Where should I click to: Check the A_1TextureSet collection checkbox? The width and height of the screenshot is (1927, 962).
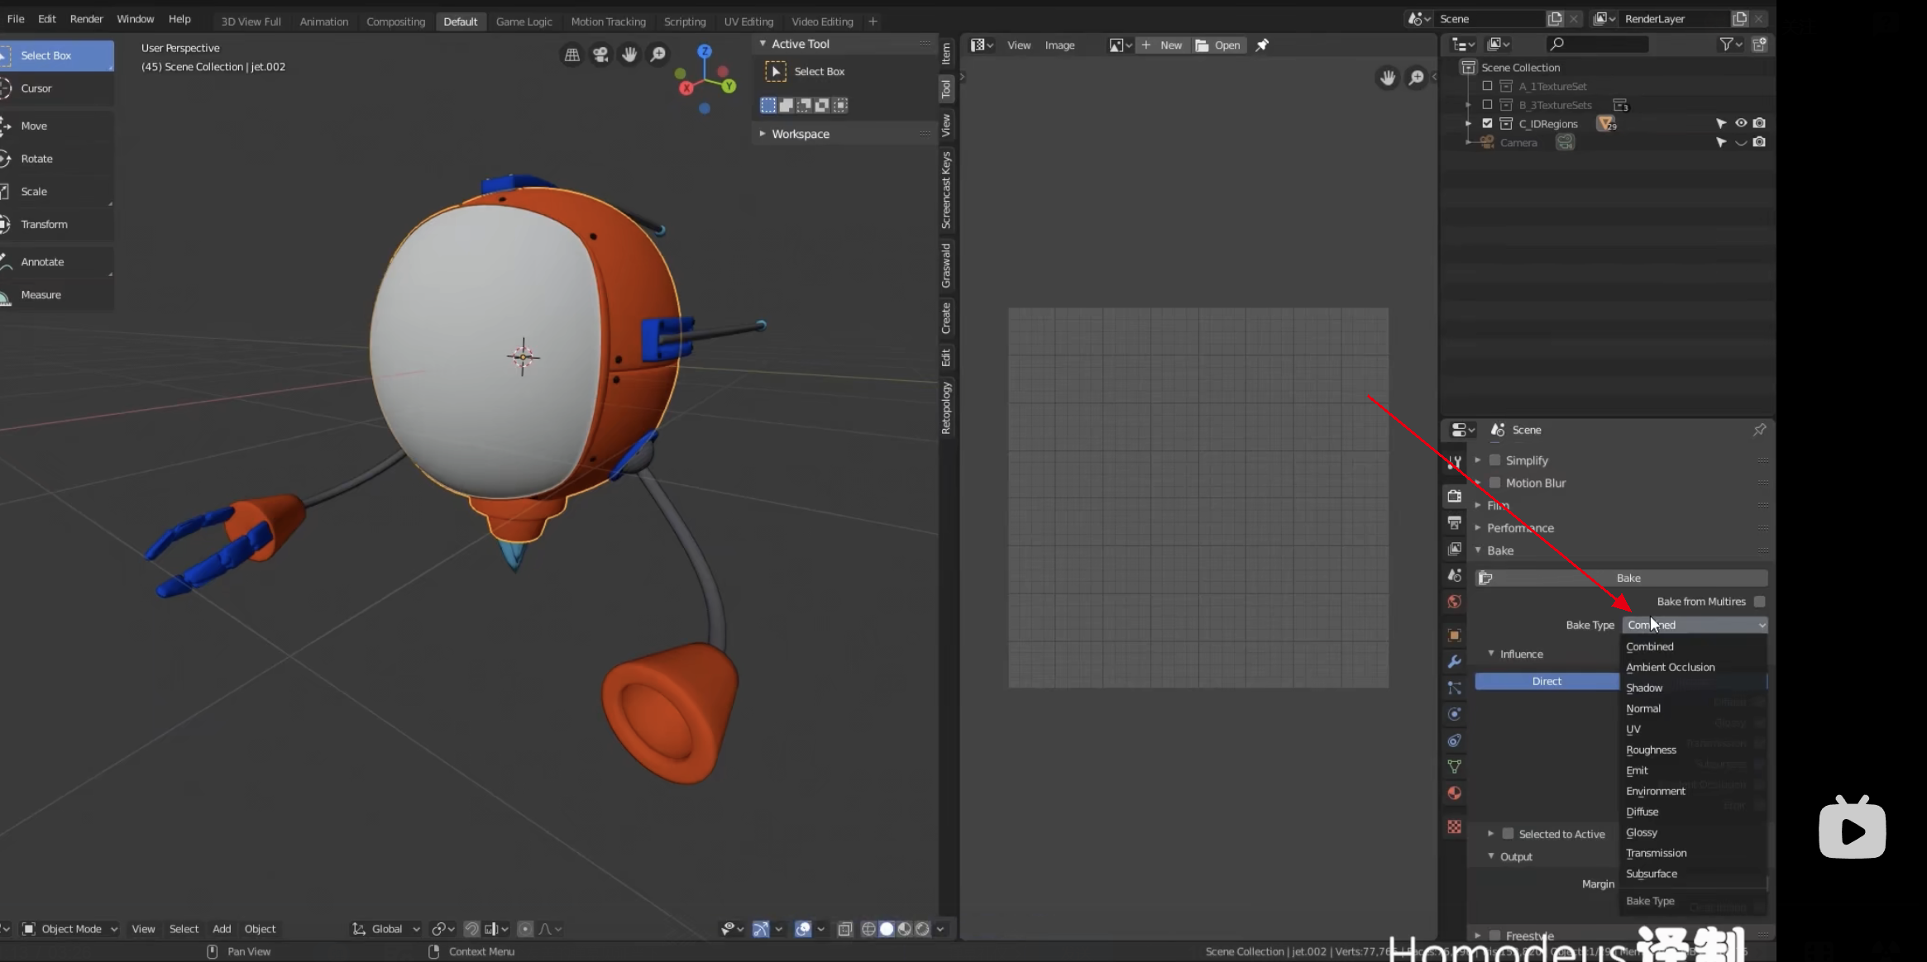point(1488,86)
